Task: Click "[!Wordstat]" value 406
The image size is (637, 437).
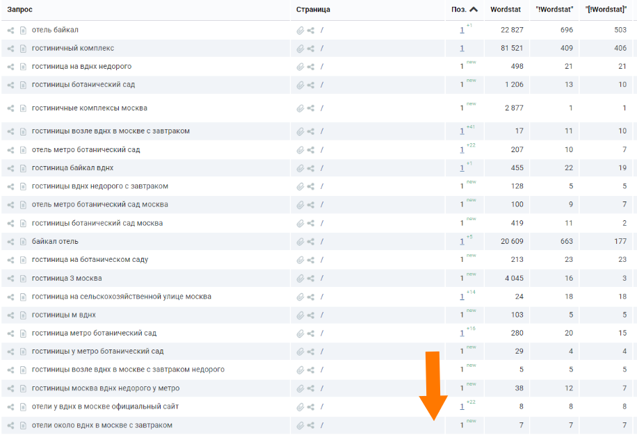Action: pyautogui.click(x=620, y=48)
